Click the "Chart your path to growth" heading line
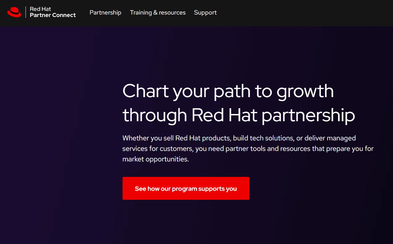 coord(228,91)
